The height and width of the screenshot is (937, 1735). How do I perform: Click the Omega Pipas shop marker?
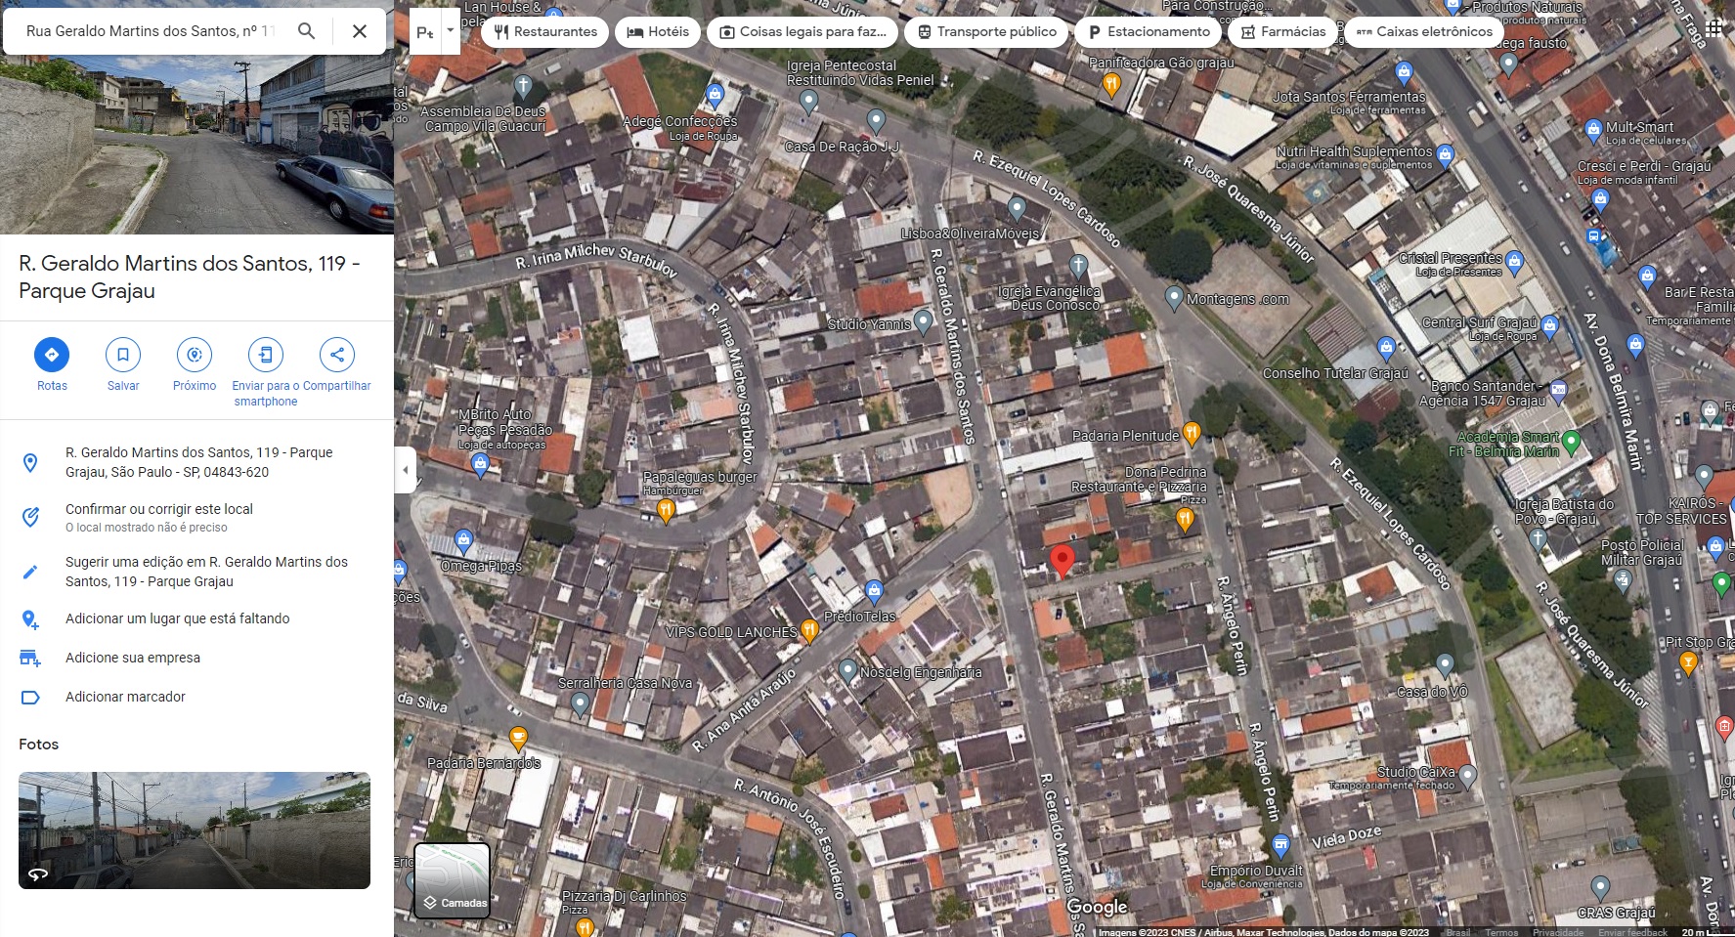(x=463, y=540)
